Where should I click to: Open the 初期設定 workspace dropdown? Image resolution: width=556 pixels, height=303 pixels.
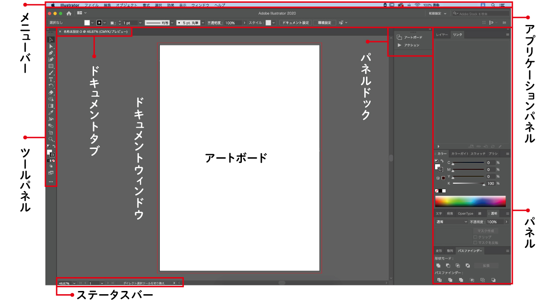click(437, 13)
